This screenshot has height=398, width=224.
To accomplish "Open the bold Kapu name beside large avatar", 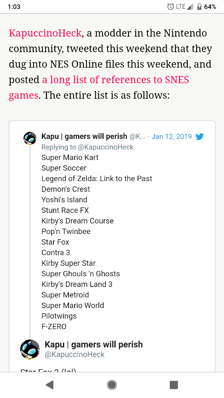I will coord(94,344).
